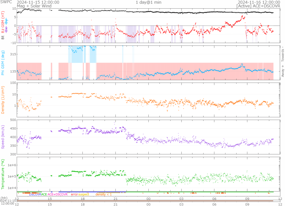285x206 pixels.
Task: Click the blue DSCOVR legend entry
Action: [x=35, y=194]
